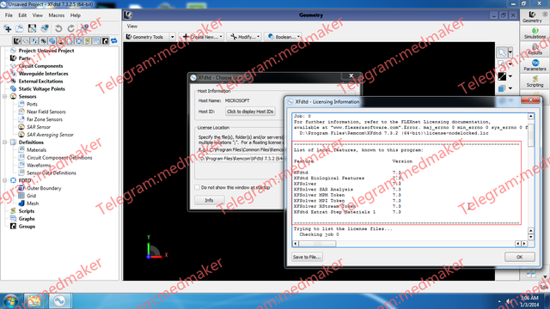The image size is (550, 309).
Task: Click OK in Licensing Information dialog
Action: click(519, 257)
